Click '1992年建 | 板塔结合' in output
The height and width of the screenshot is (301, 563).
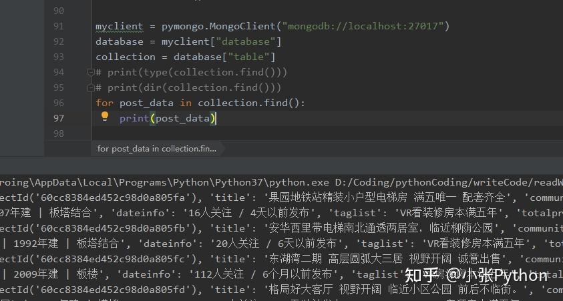(66, 244)
